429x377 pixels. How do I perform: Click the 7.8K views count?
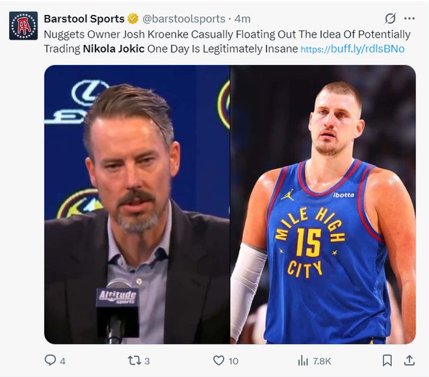[322, 361]
